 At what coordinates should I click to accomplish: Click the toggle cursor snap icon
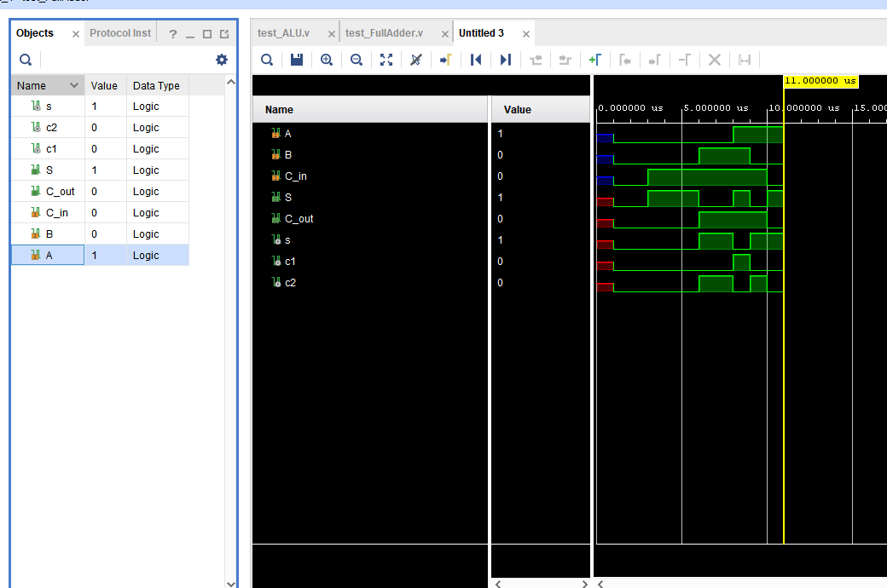coord(745,60)
